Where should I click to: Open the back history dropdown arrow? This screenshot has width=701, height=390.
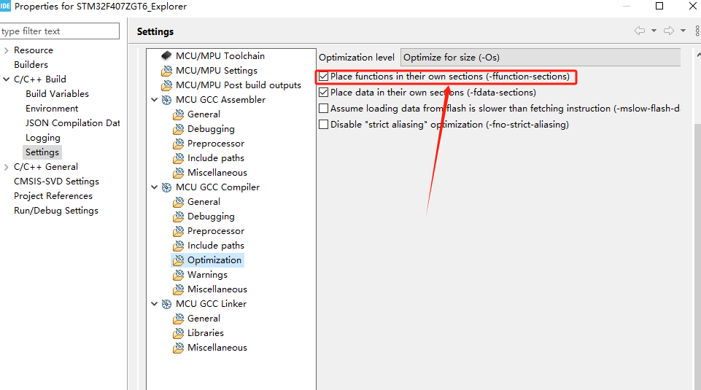click(x=654, y=31)
